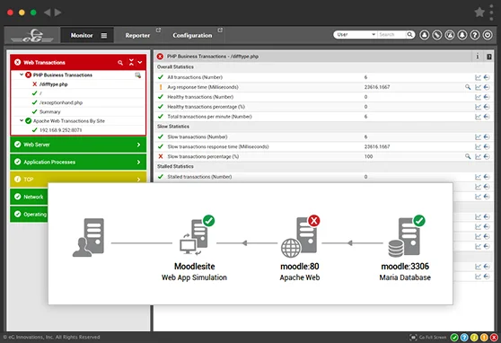
Task: Click the Moodlesite Web App Simulation node
Action: click(194, 249)
